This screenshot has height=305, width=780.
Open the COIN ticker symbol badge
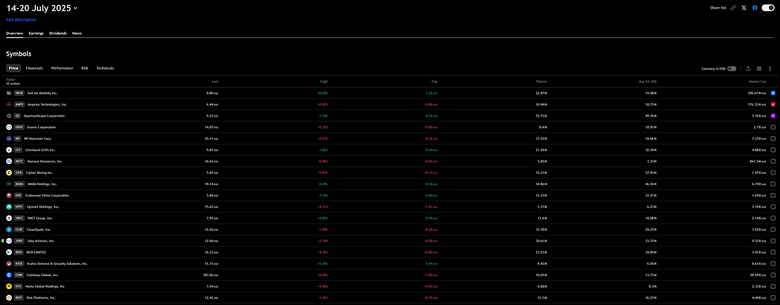19,275
